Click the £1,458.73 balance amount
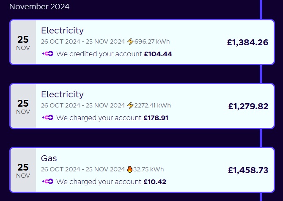Viewport: 283px width, 201px height. (248, 170)
